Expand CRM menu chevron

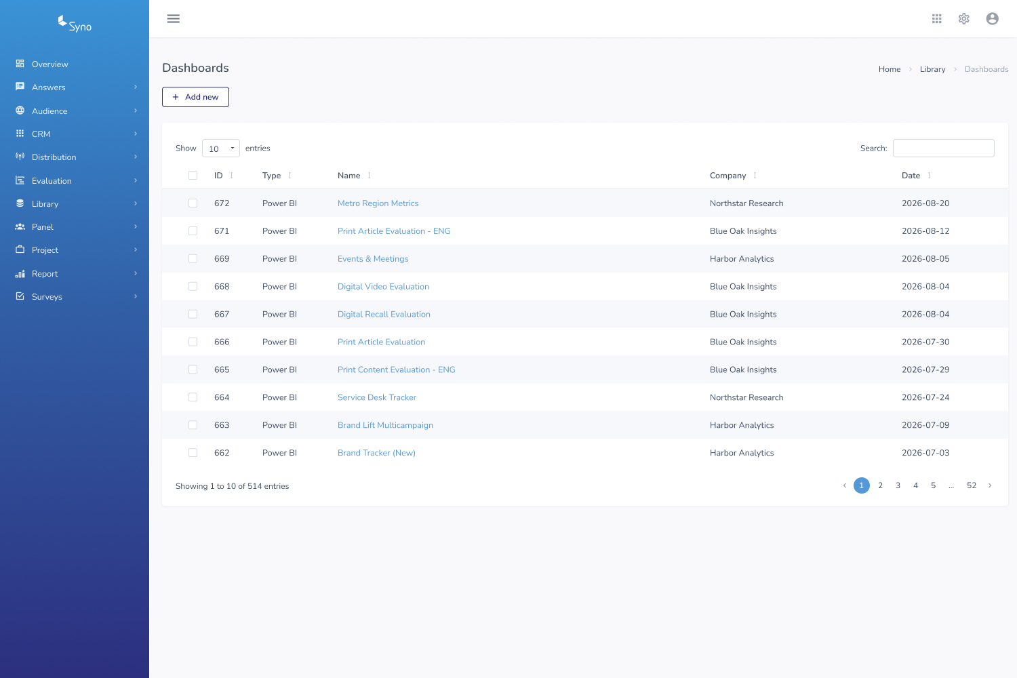click(x=136, y=134)
